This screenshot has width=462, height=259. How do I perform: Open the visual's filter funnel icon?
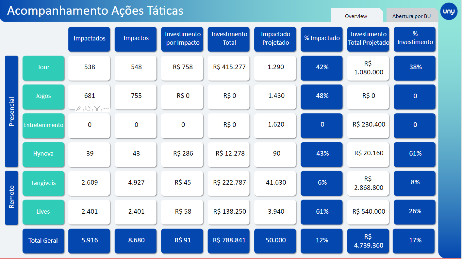(97, 109)
